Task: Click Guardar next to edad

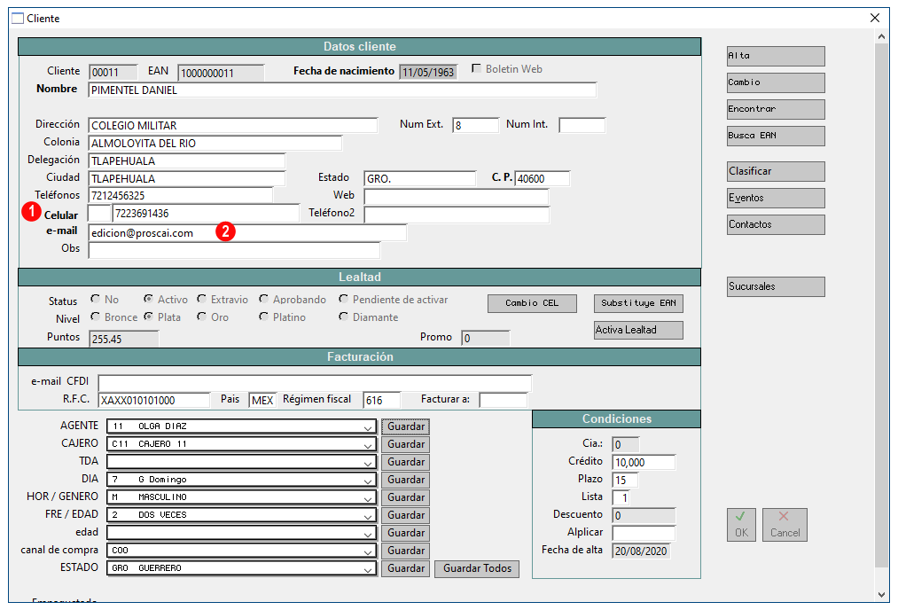Action: point(405,533)
